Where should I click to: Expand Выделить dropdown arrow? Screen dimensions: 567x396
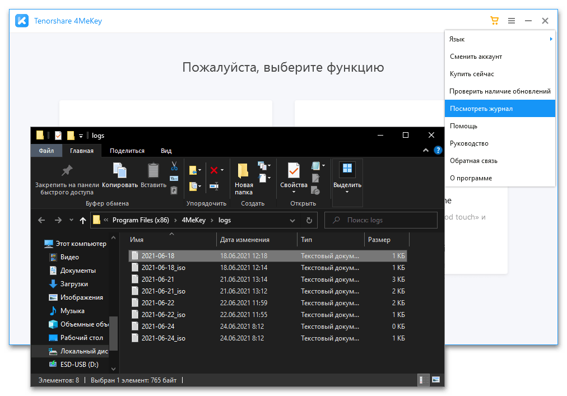[x=347, y=192]
